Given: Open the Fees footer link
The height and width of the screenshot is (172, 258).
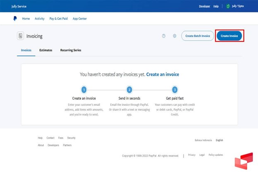Looking at the screenshot, I should point(61,138).
